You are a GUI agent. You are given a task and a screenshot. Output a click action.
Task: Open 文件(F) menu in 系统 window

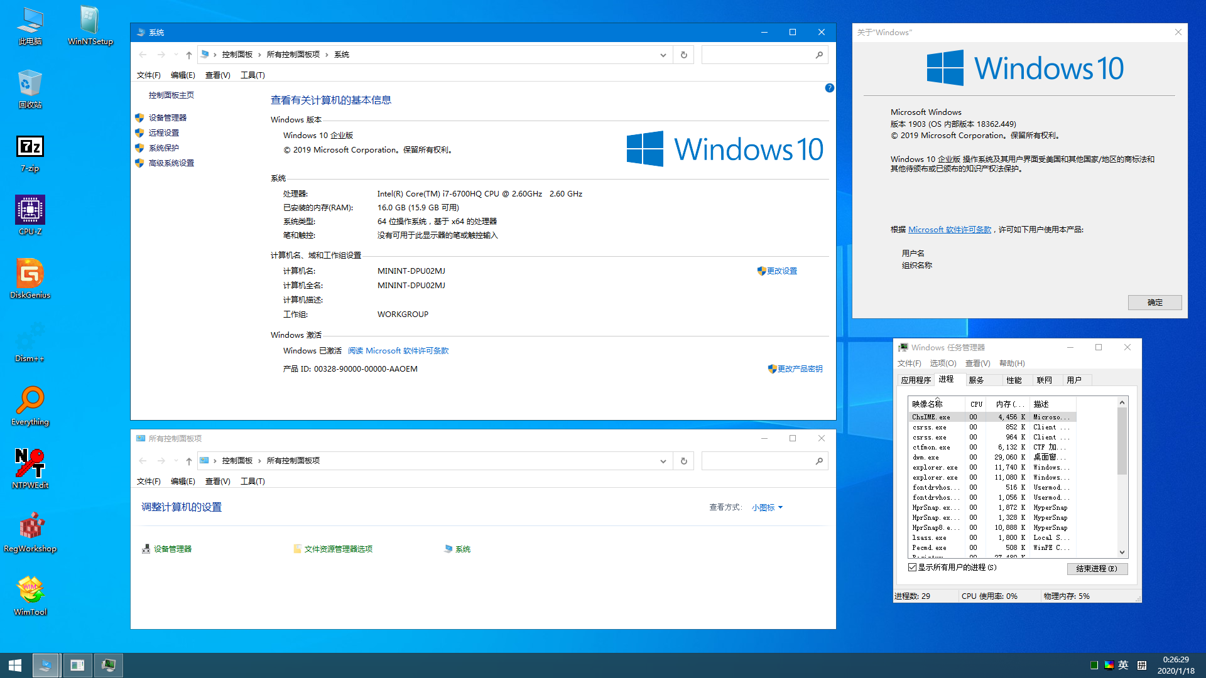pyautogui.click(x=149, y=75)
